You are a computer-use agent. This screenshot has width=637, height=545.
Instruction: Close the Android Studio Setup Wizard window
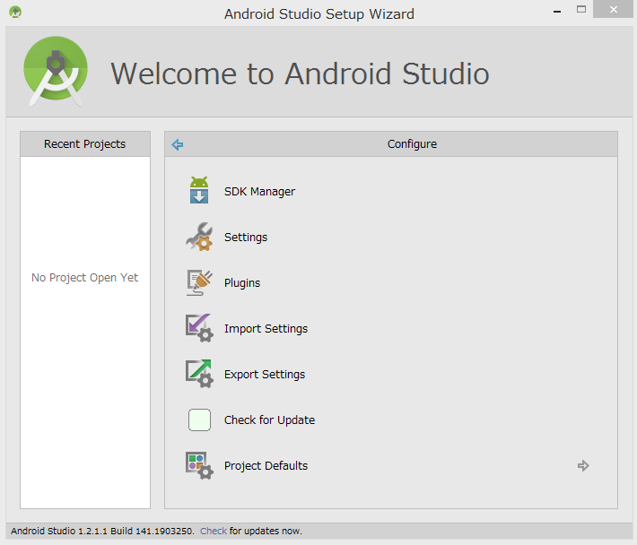[613, 9]
